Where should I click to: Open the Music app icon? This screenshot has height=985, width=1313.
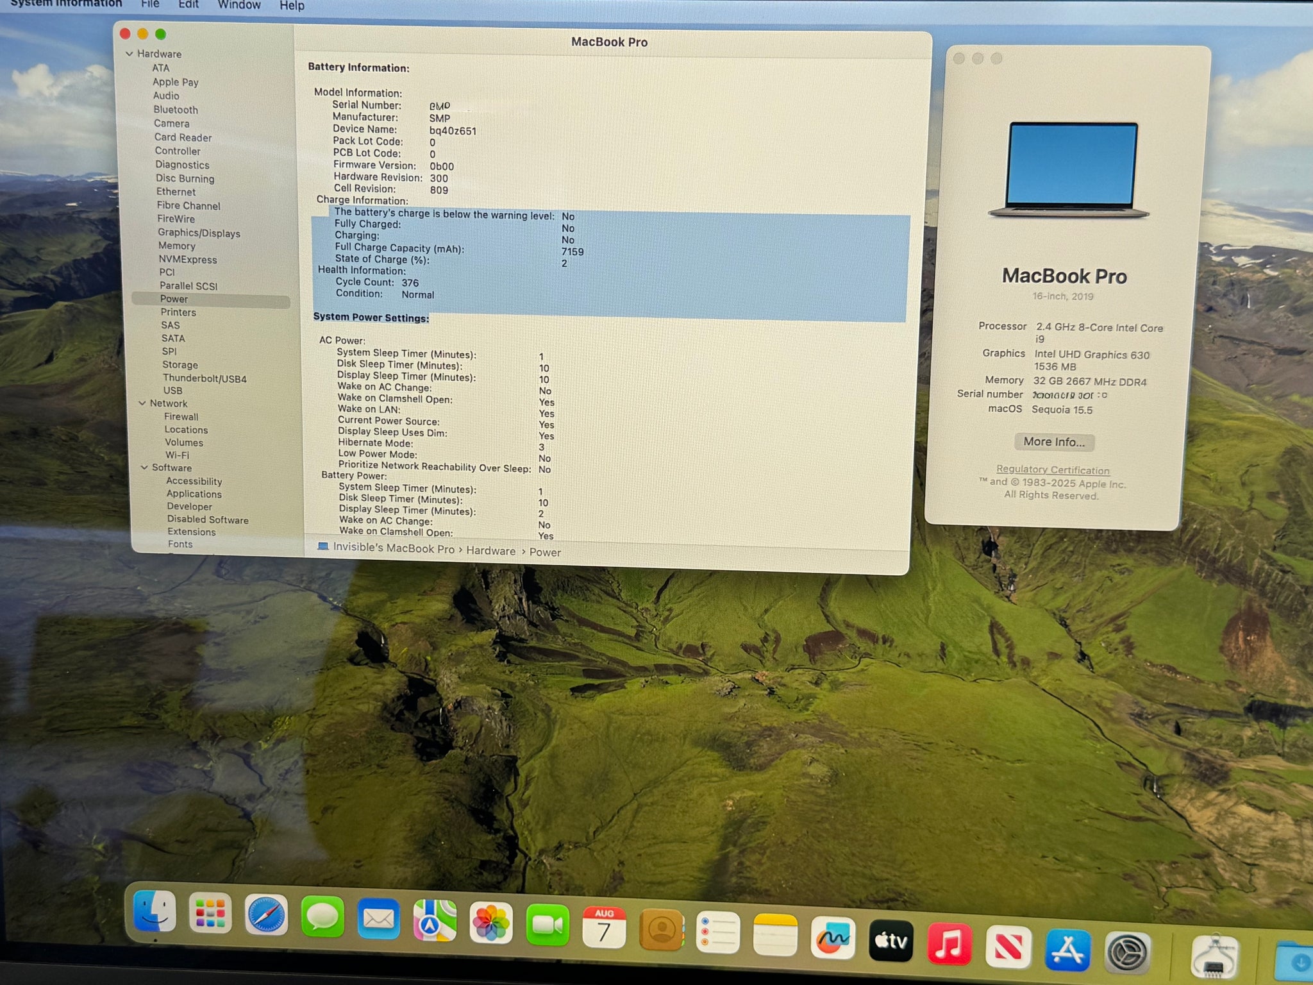(x=949, y=943)
